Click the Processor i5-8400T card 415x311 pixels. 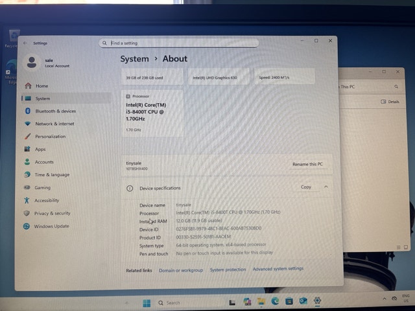[x=152, y=113]
